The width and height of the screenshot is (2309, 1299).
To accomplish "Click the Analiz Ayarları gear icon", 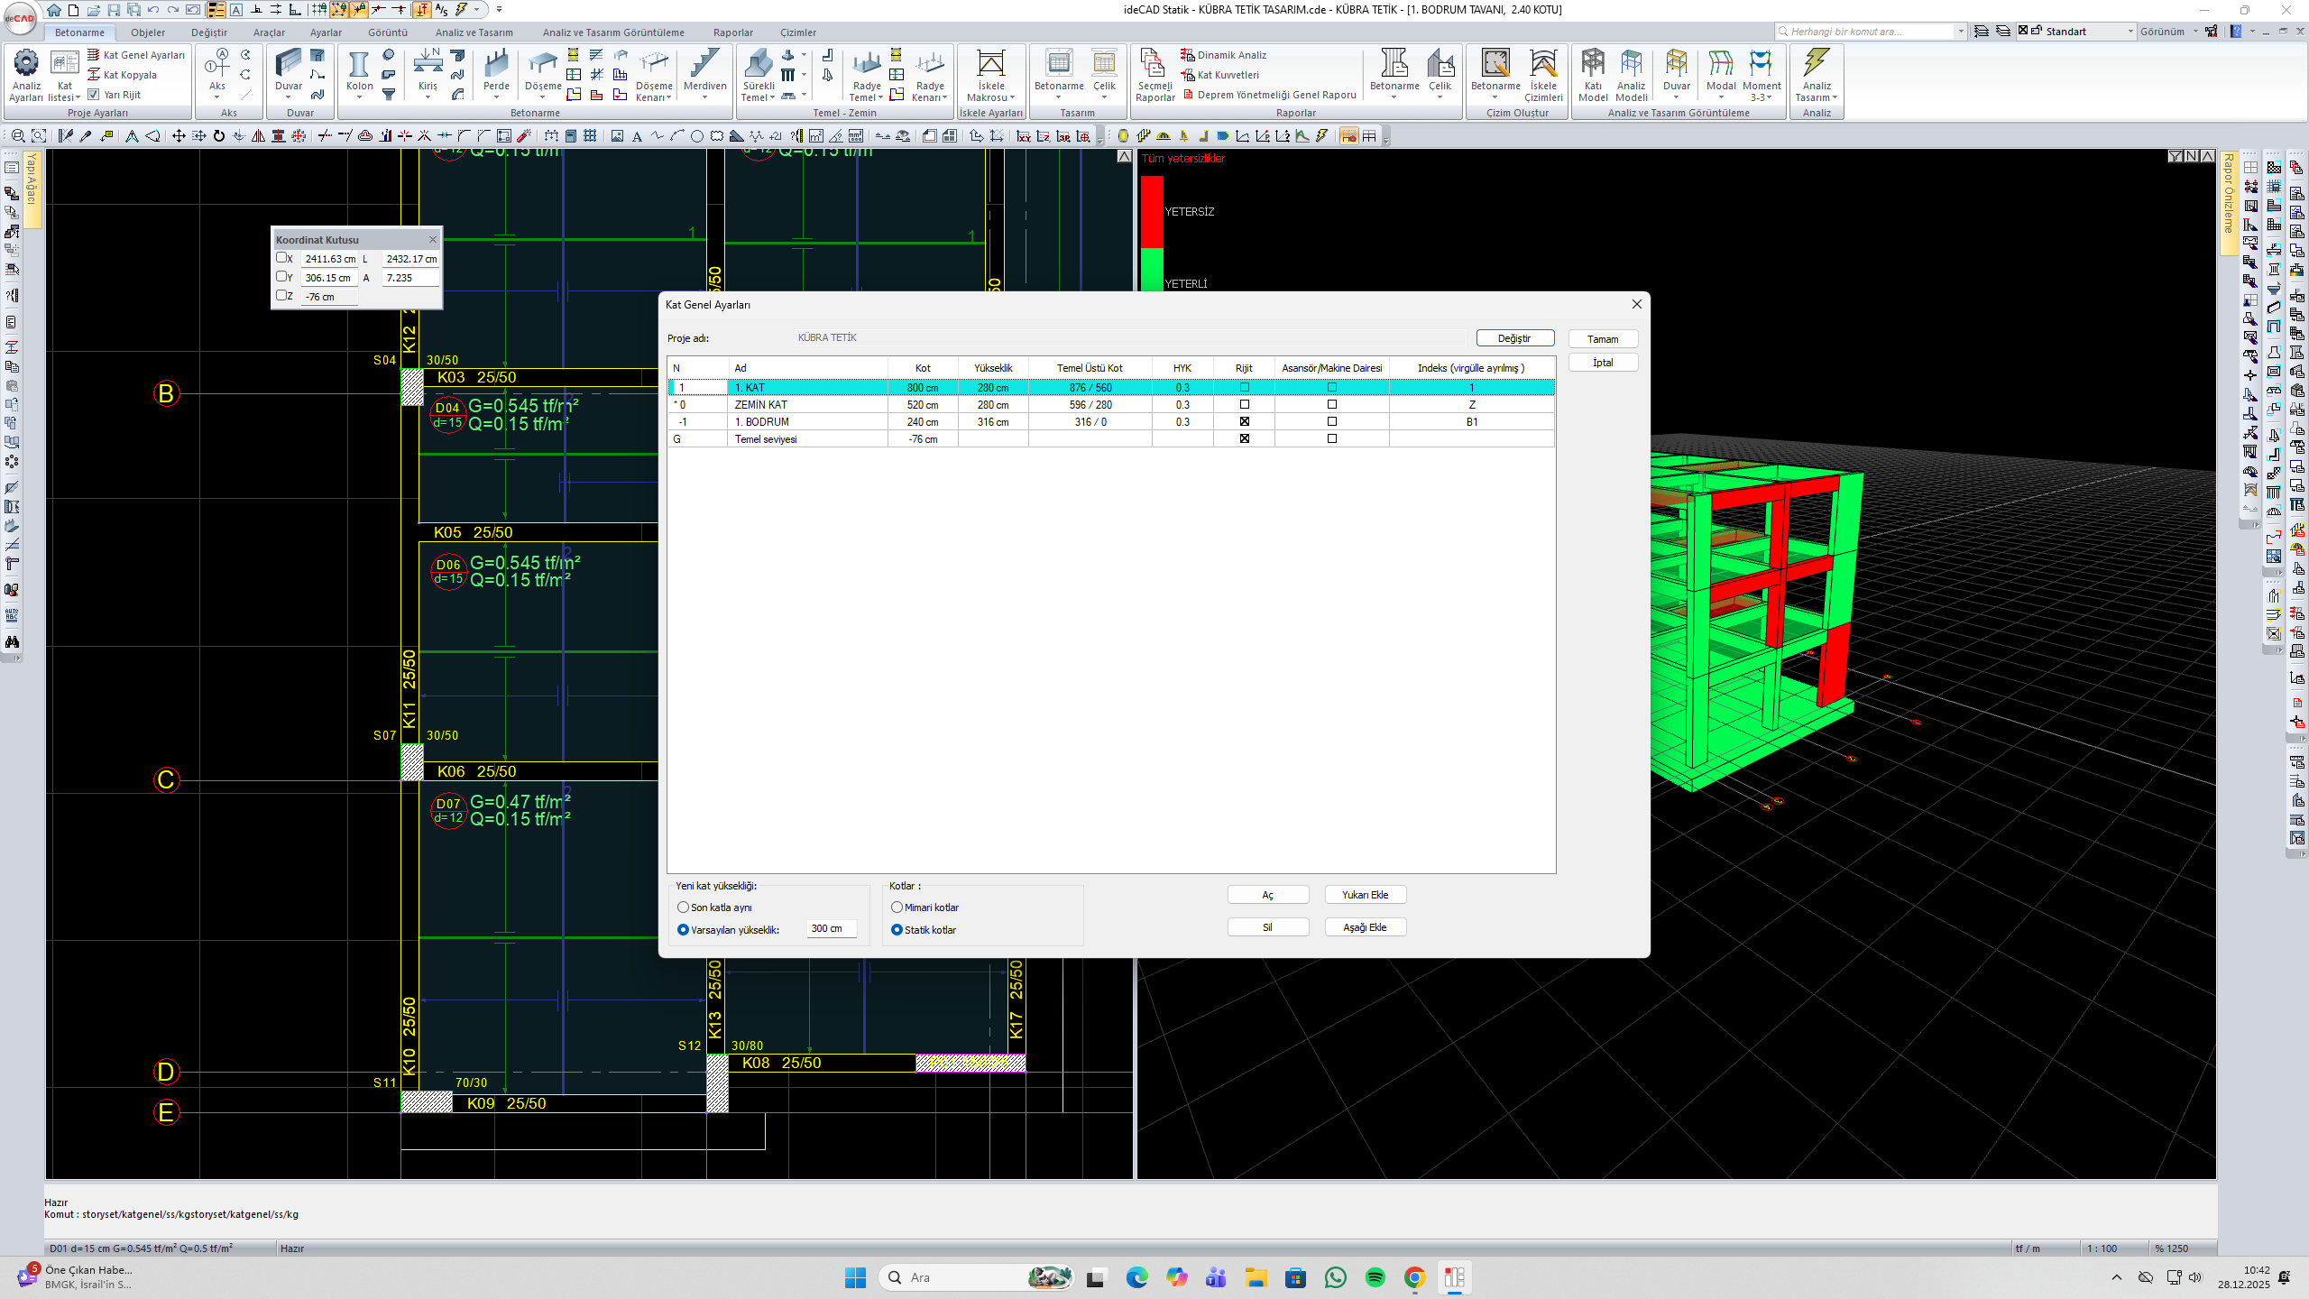I will (x=26, y=63).
